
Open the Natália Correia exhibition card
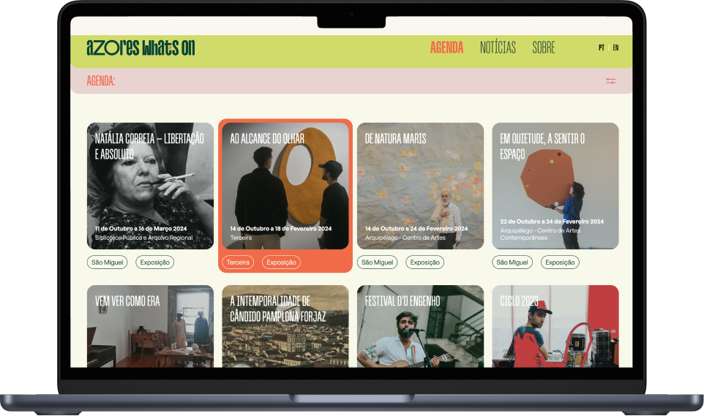(150, 186)
